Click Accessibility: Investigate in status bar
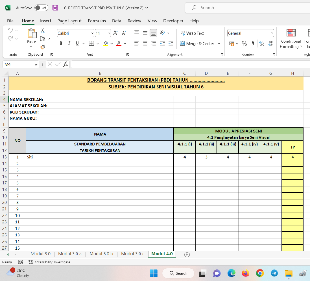310x281 pixels. (x=49, y=262)
